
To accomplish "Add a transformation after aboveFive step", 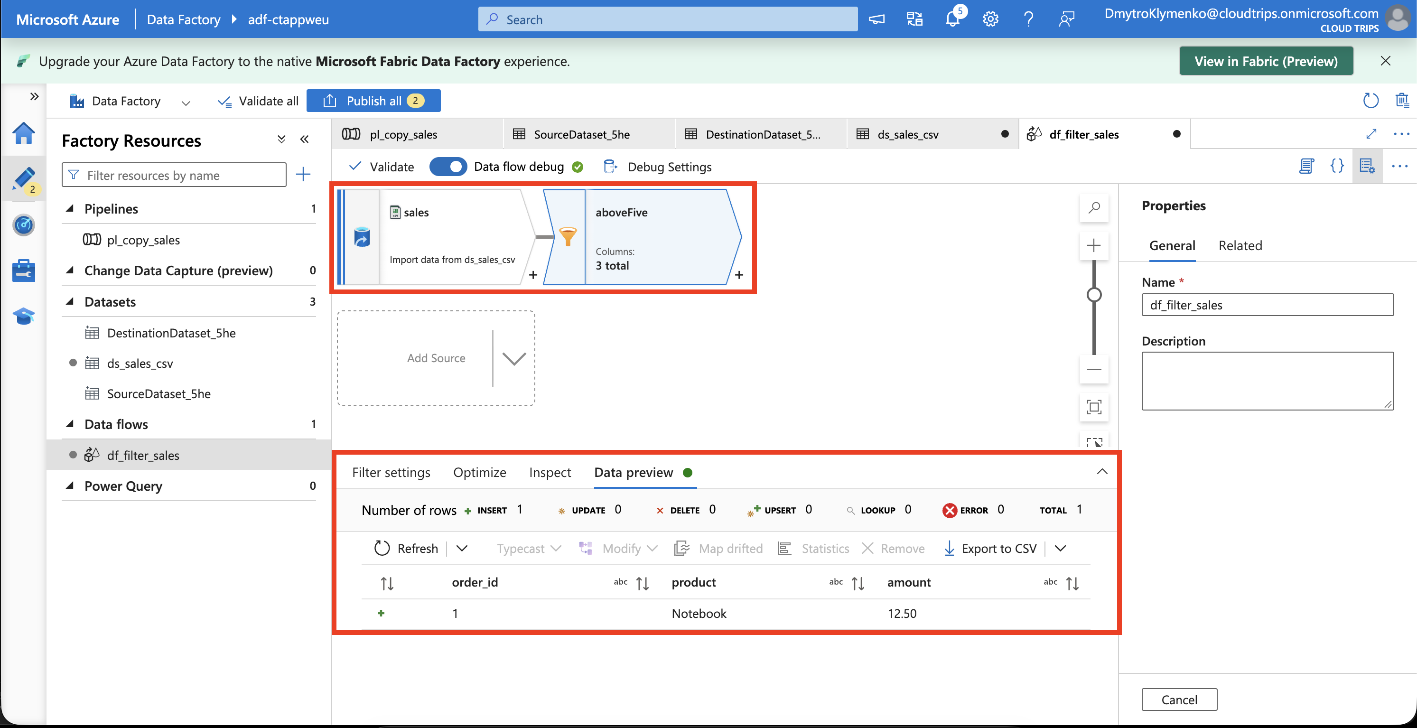I will (x=739, y=275).
